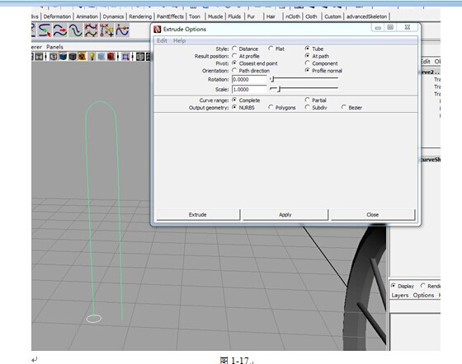Click the Scale slider handle
462x364 pixels.
tap(279, 88)
